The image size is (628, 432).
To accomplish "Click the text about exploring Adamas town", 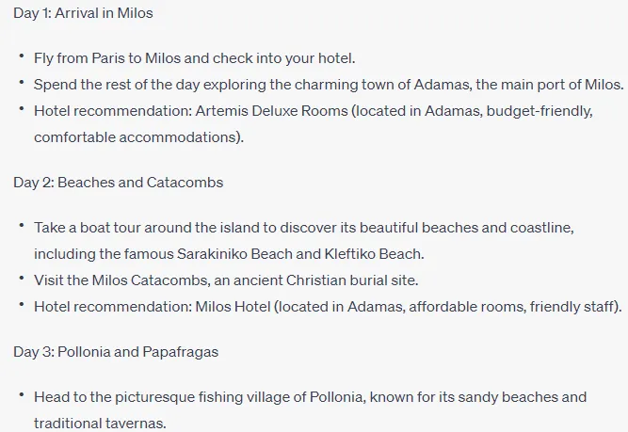I will pos(329,85).
